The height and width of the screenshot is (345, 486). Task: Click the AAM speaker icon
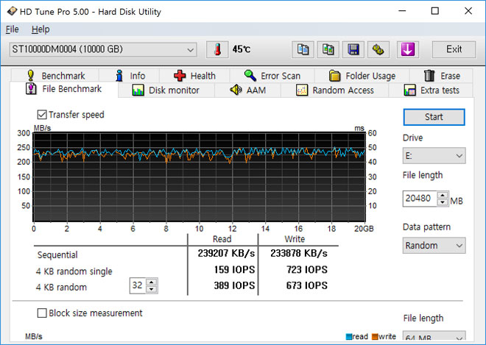point(236,90)
